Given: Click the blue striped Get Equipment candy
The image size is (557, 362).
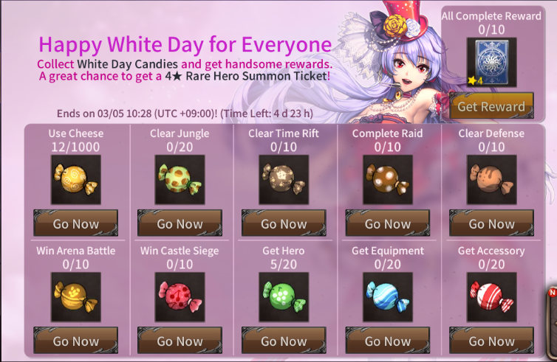Looking at the screenshot, I should [x=388, y=297].
